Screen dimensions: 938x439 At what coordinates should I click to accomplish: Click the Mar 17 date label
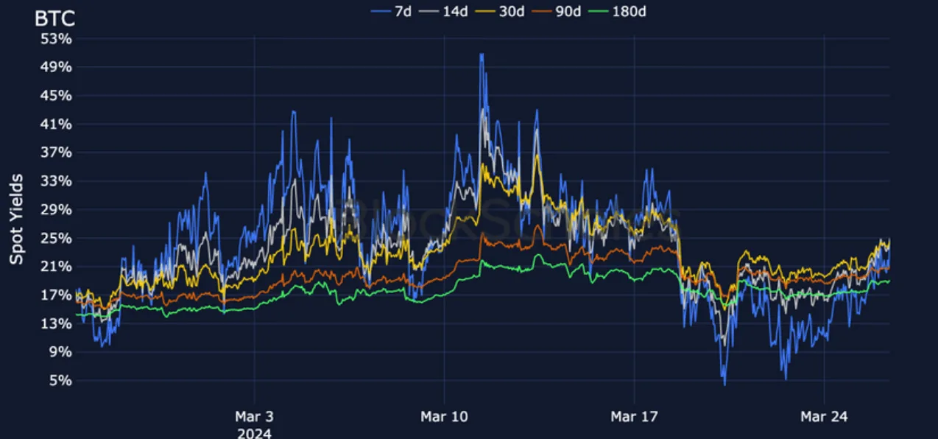tap(634, 417)
